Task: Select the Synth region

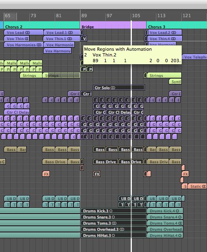Action: (175, 82)
